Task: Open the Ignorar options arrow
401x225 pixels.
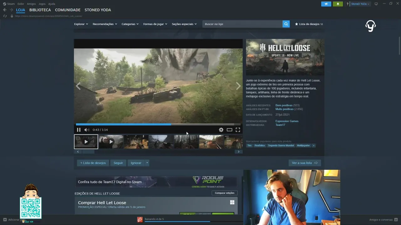Action: [x=147, y=163]
